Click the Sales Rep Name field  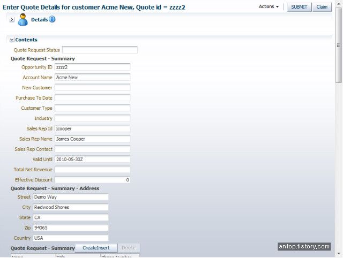click(x=92, y=139)
